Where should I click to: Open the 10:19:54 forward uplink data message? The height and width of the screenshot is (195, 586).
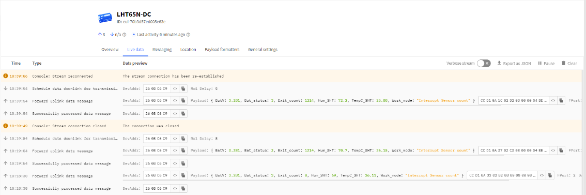[x=291, y=151]
